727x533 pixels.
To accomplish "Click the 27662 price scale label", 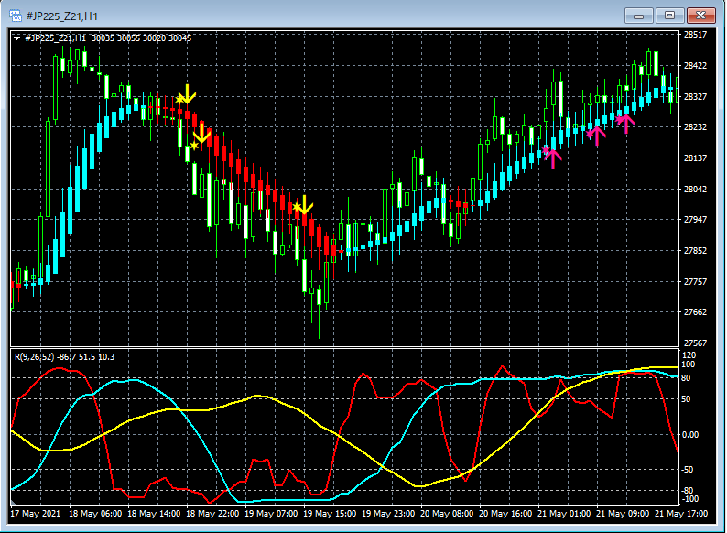I will 695,311.
